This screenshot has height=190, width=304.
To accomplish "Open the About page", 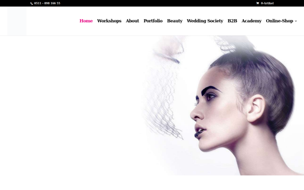I will coord(132,21).
